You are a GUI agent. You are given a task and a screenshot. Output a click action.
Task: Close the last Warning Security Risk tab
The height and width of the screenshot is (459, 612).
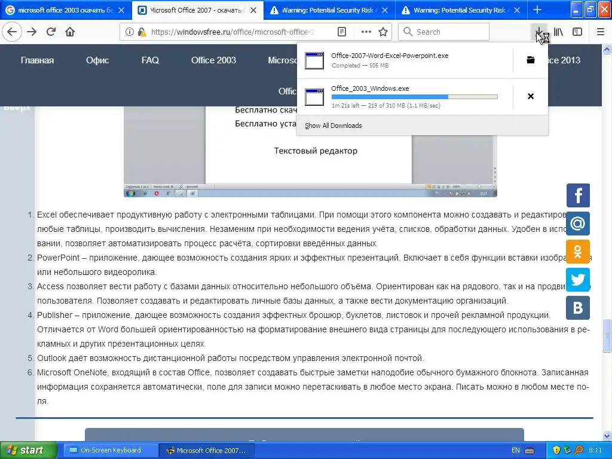tap(517, 10)
